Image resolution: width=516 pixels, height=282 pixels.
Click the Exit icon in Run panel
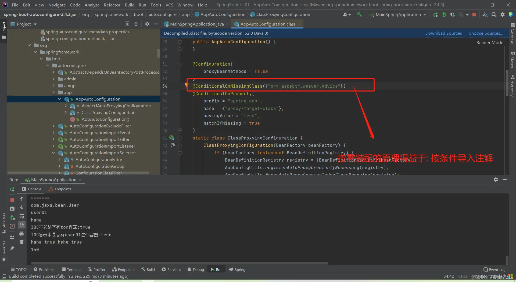12,226
